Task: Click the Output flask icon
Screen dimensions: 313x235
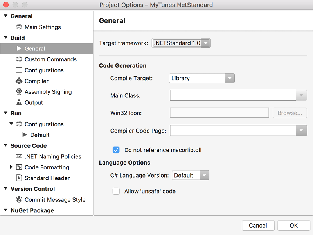Action: tap(19, 102)
